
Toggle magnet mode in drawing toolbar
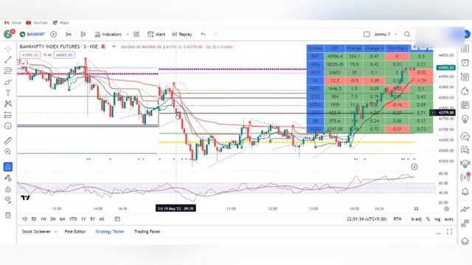(8, 167)
